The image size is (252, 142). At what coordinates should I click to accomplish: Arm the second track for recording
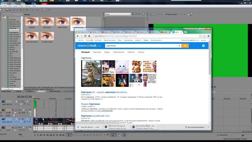13,110
